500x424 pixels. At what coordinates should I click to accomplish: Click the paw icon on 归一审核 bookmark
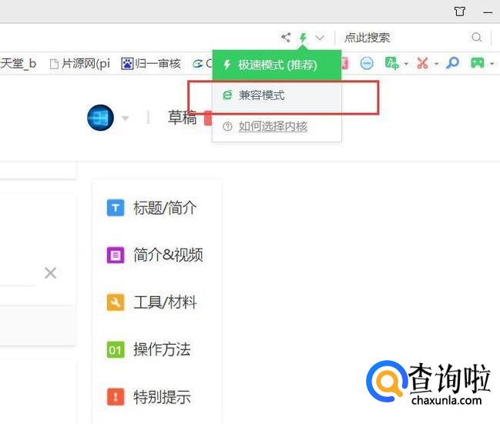click(x=127, y=64)
